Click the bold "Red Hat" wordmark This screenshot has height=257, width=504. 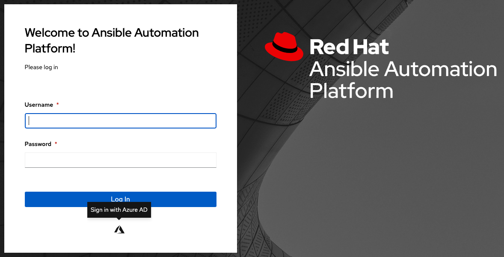pos(349,47)
